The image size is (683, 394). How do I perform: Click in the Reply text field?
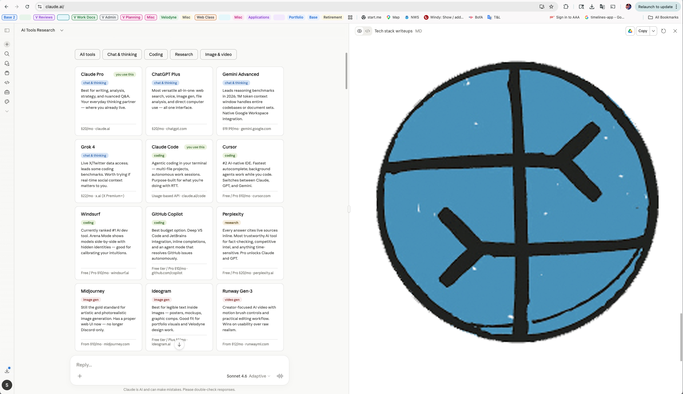[179, 365]
